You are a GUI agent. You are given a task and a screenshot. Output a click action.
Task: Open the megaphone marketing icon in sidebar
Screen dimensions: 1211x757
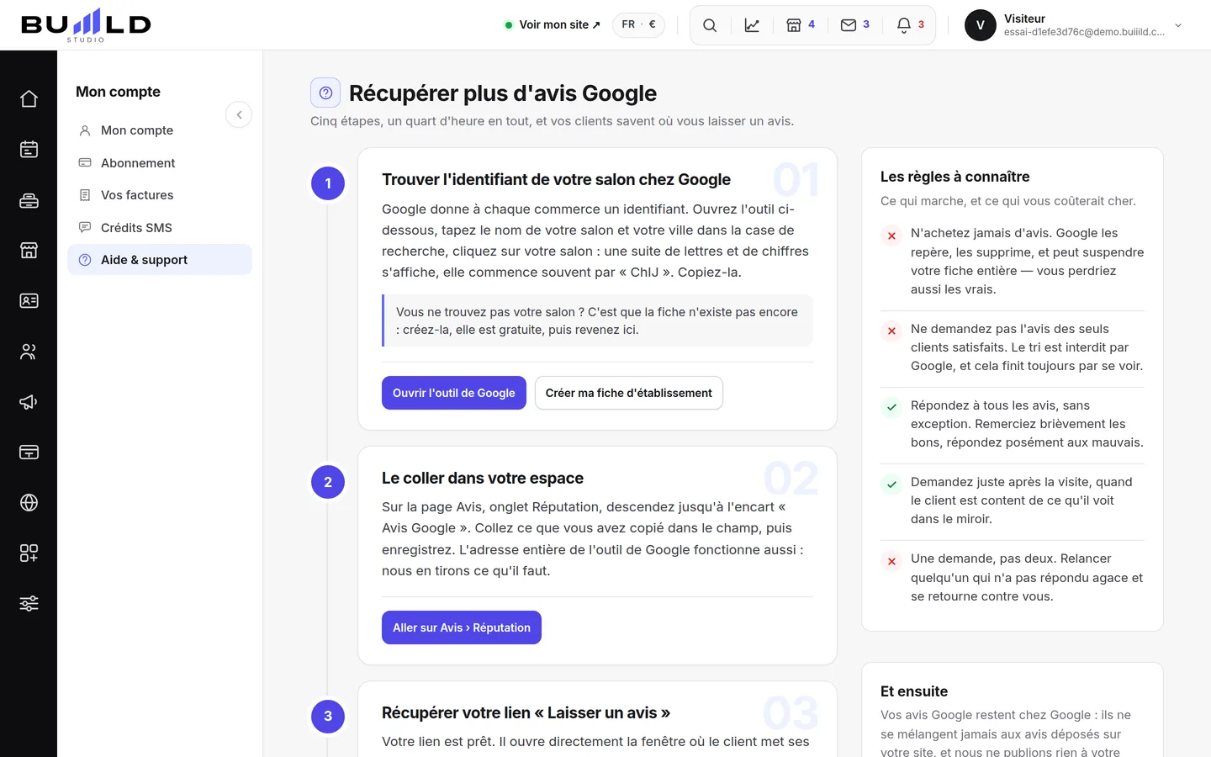(29, 402)
